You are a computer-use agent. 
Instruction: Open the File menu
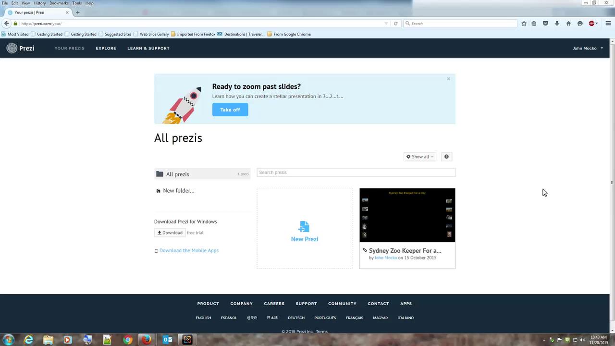[5, 3]
